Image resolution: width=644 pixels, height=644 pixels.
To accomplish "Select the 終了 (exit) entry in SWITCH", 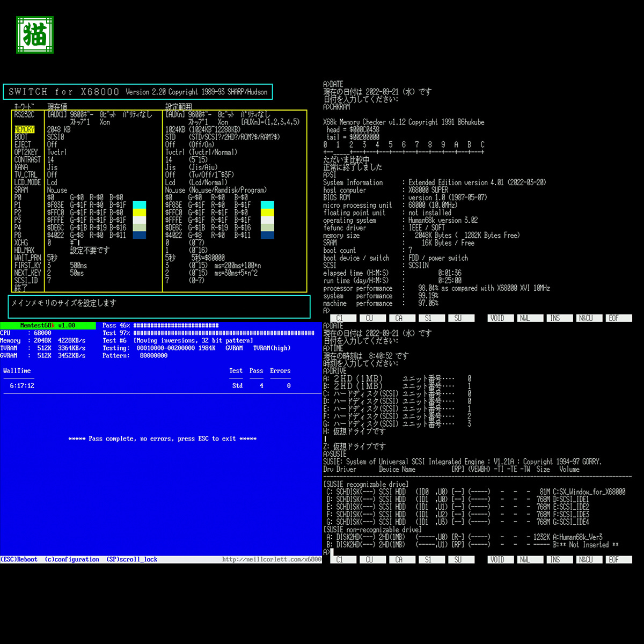I will click(x=21, y=288).
